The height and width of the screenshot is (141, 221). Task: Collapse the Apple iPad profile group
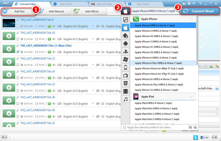192,97
